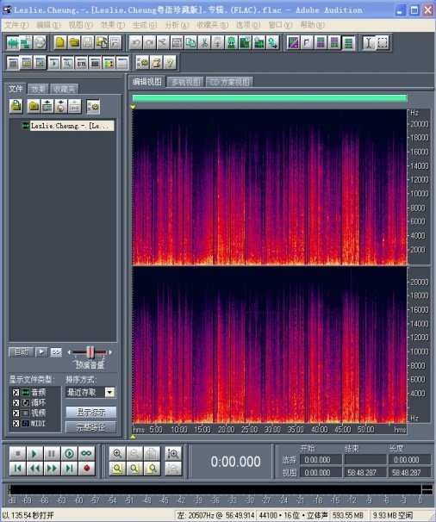Open the 文件 menu in the menu bar
The image size is (436, 522).
[16, 25]
